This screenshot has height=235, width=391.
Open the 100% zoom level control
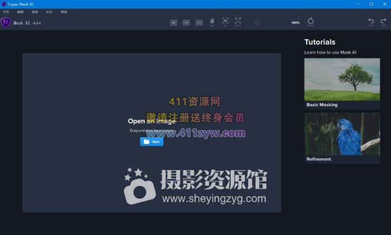[x=295, y=23]
